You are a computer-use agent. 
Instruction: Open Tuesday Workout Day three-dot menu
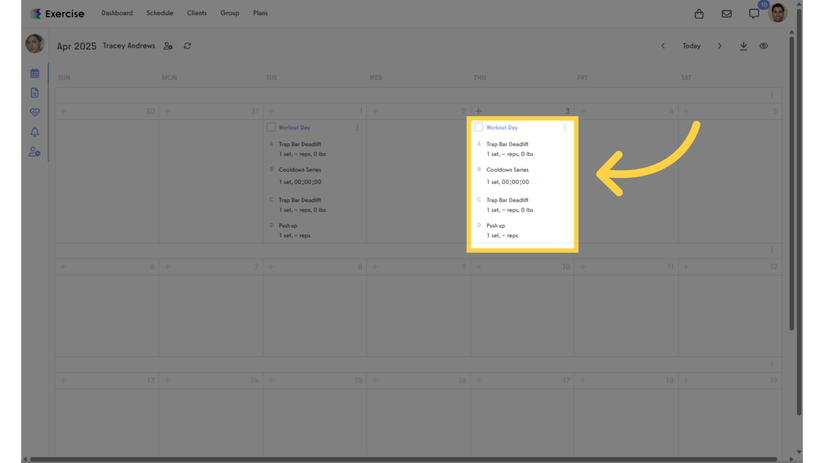(357, 127)
